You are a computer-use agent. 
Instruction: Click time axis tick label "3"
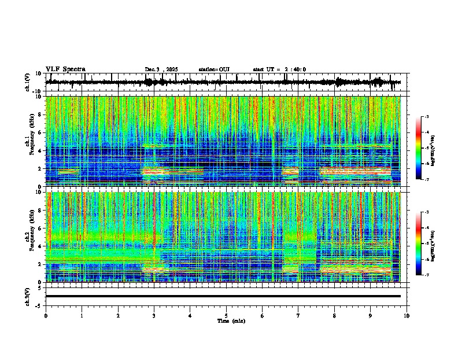click(154, 316)
